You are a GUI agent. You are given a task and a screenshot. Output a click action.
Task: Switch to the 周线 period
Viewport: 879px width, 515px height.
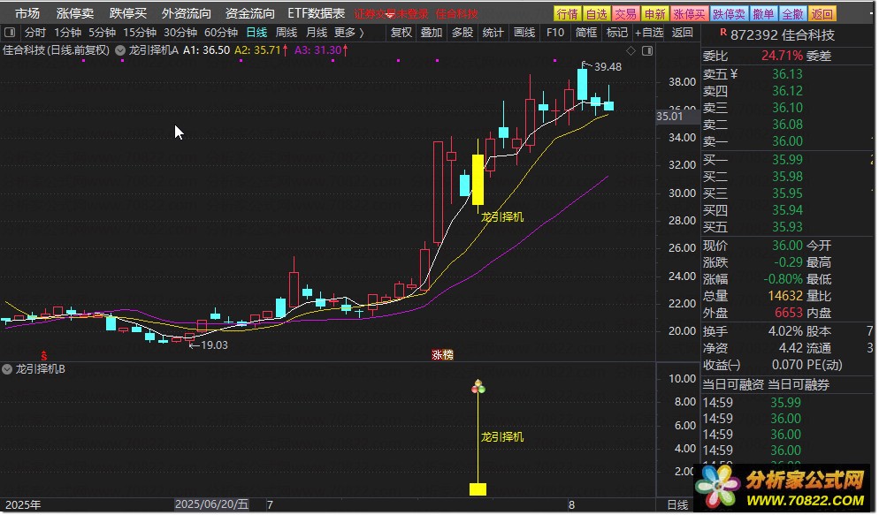[x=287, y=33]
